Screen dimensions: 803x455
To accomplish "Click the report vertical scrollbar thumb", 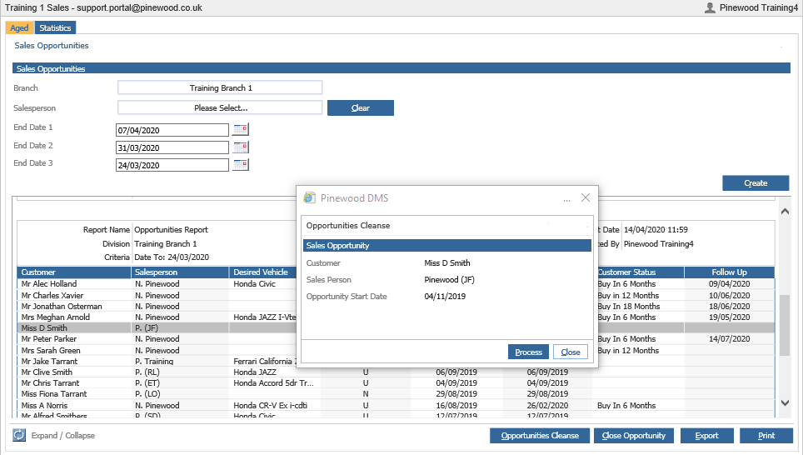I will (x=785, y=325).
